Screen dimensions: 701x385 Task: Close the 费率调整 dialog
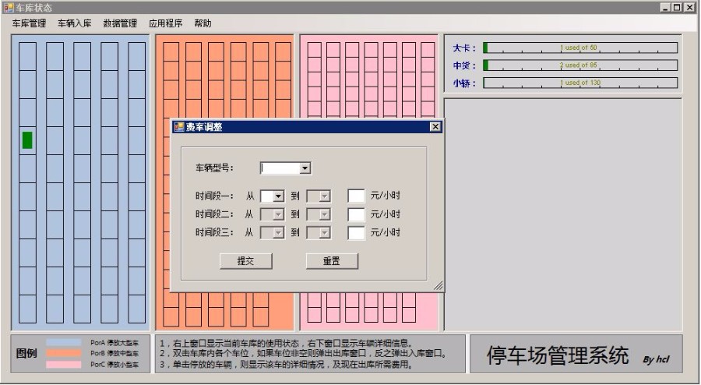click(435, 127)
